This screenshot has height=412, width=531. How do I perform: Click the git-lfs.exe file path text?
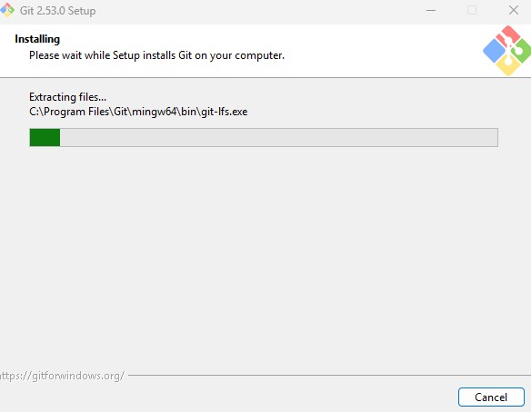138,112
